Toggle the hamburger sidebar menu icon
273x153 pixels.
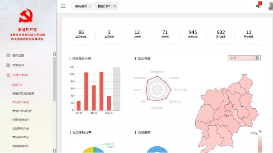[63, 6]
